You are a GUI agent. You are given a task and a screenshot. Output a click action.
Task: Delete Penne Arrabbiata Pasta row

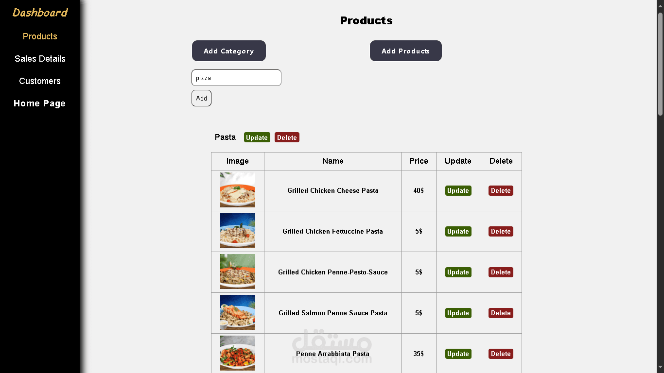coord(501,354)
